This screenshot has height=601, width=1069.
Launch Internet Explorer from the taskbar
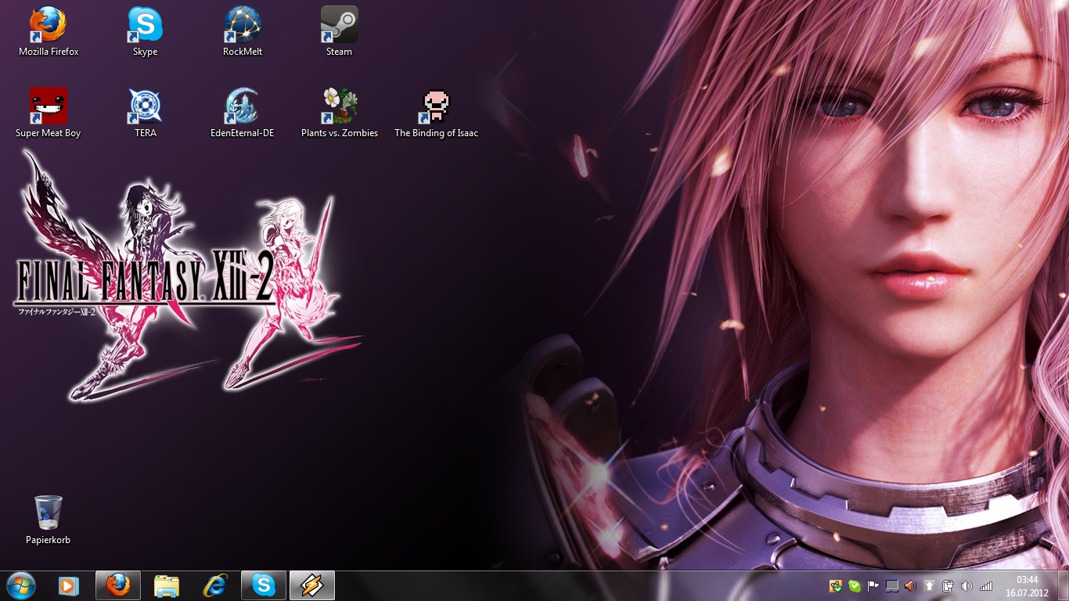[215, 585]
